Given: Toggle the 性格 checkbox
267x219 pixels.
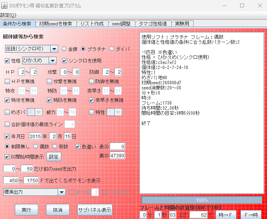Looking at the screenshot, I should pyautogui.click(x=7, y=61).
